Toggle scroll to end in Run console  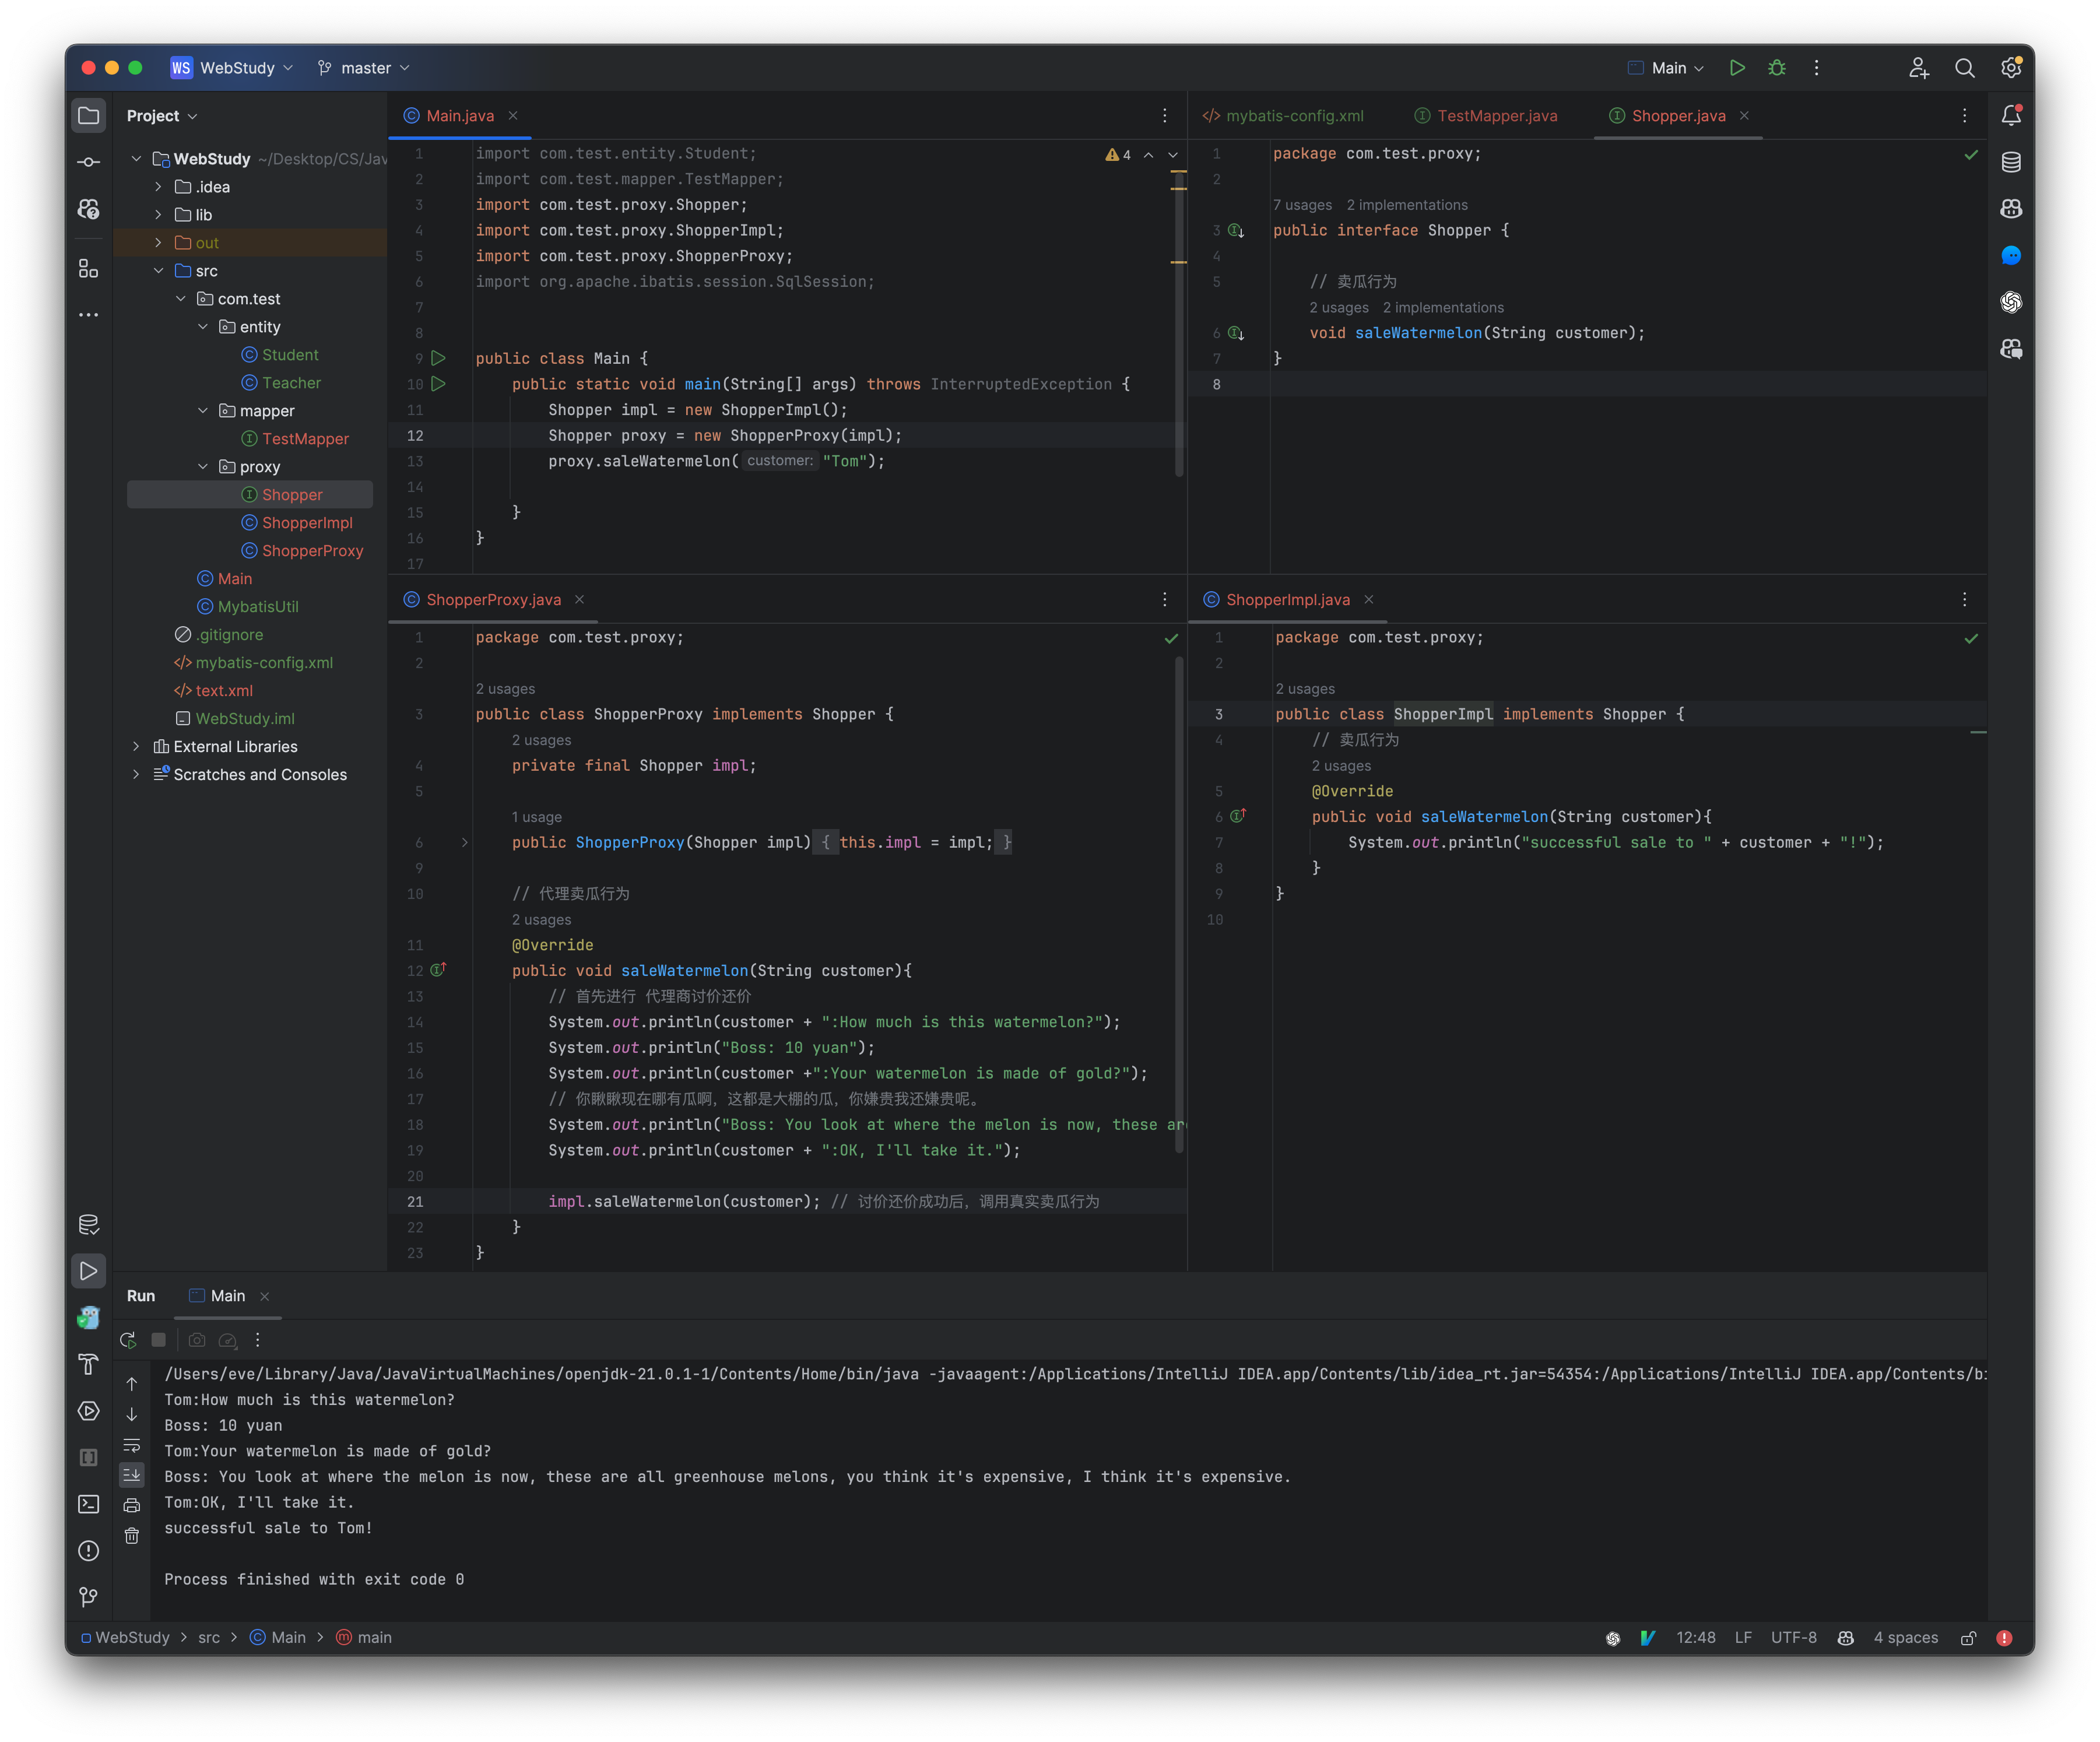coord(132,1475)
